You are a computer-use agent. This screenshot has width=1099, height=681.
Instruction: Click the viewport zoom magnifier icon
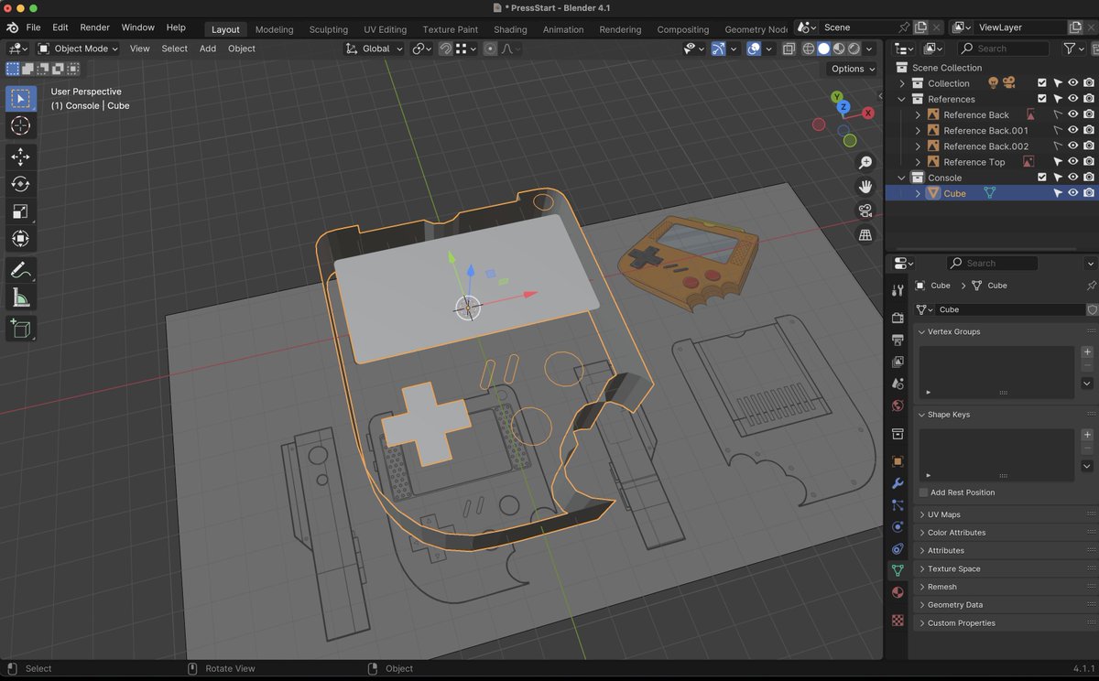point(865,163)
